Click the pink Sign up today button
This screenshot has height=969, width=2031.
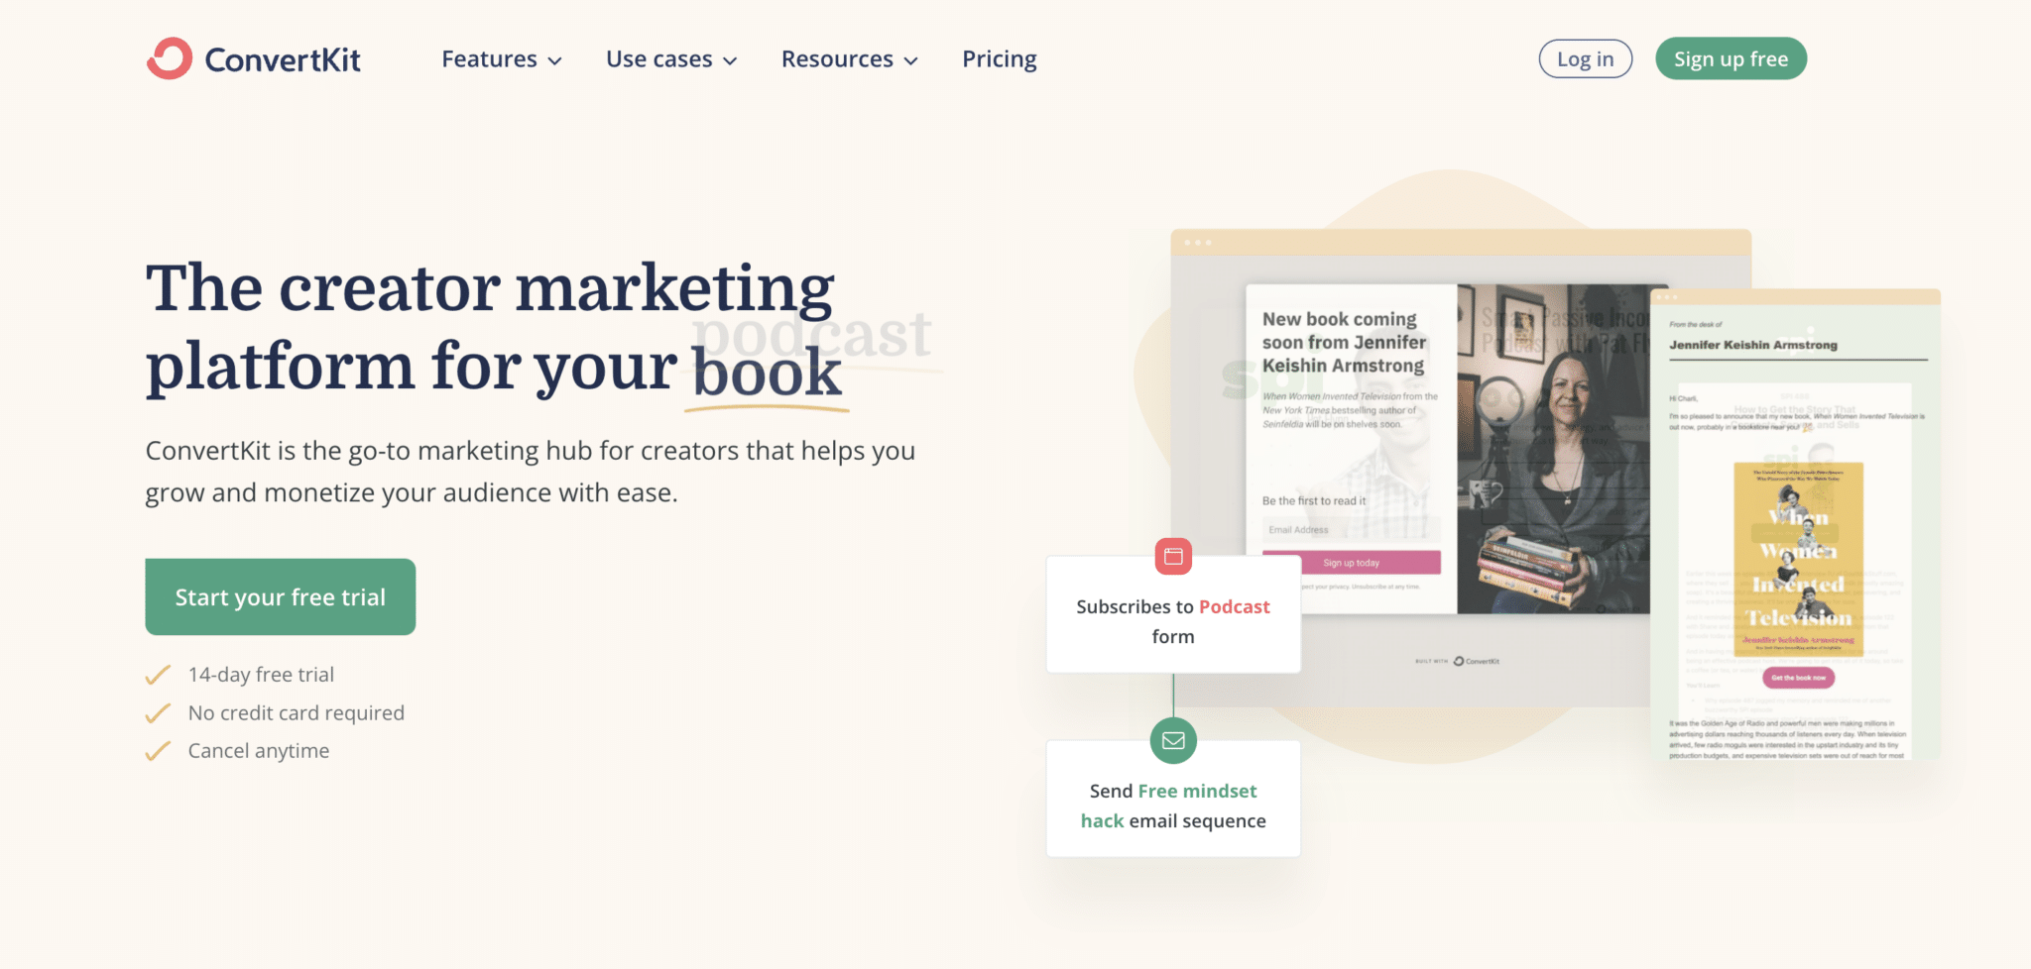pos(1351,563)
